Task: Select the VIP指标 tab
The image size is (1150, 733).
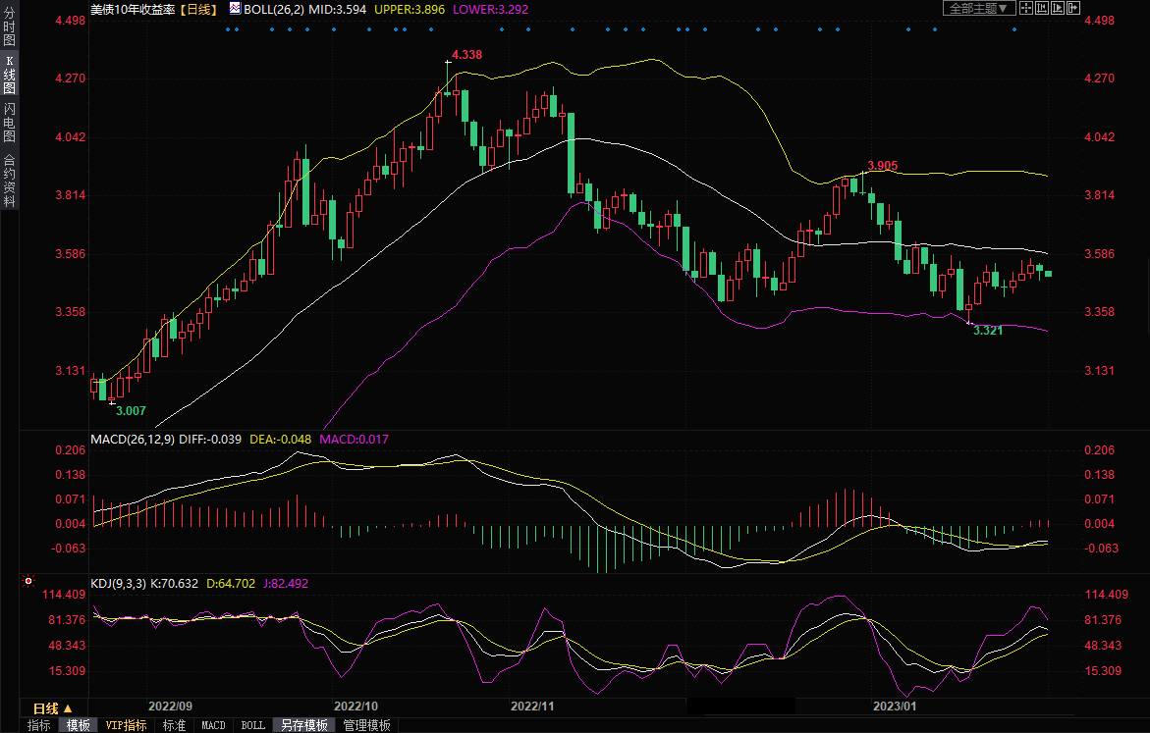Action: (126, 725)
